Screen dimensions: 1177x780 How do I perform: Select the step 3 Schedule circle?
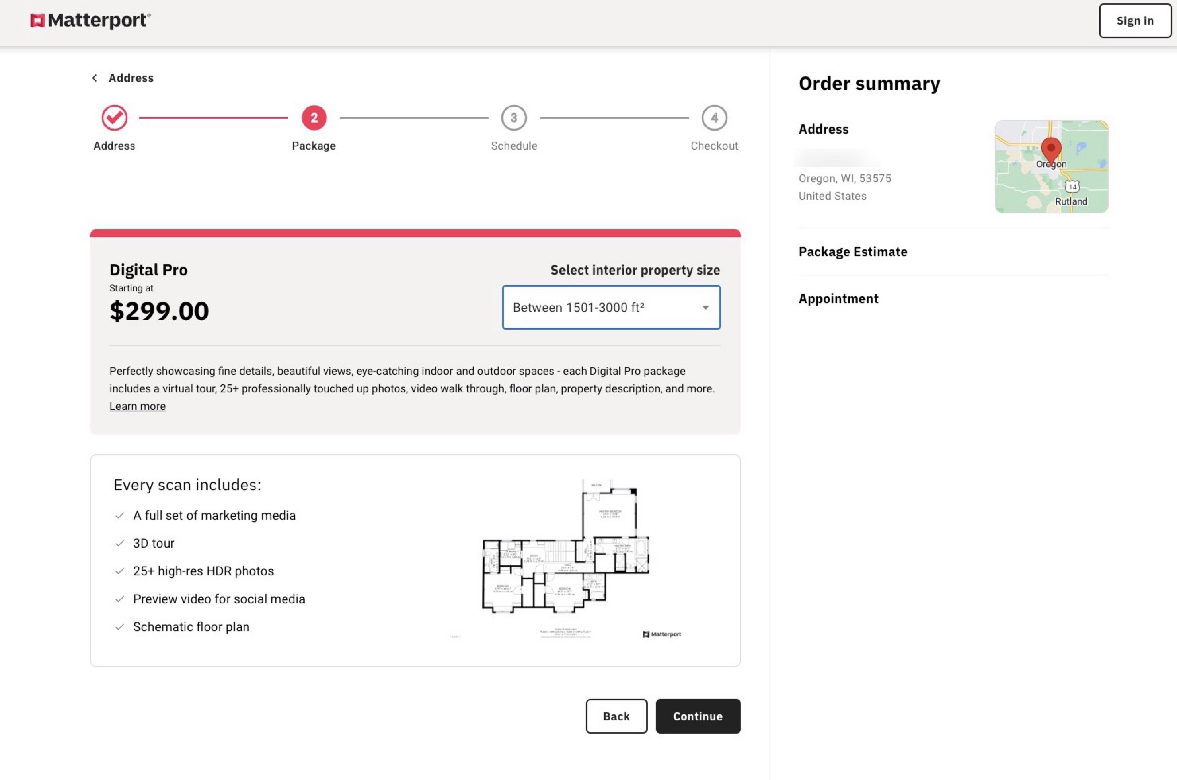pos(514,118)
